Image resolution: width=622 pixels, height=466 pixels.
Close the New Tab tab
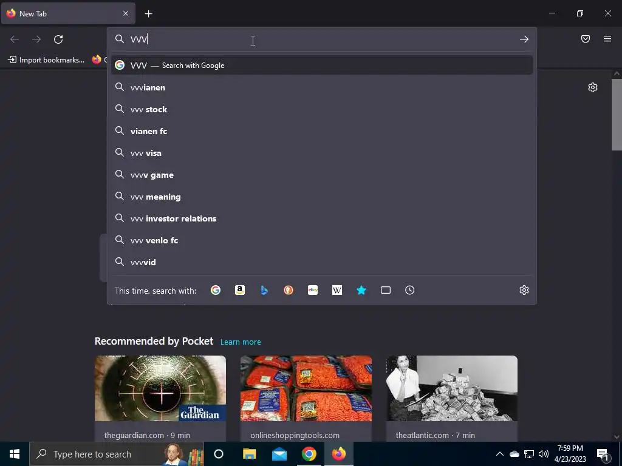point(125,13)
